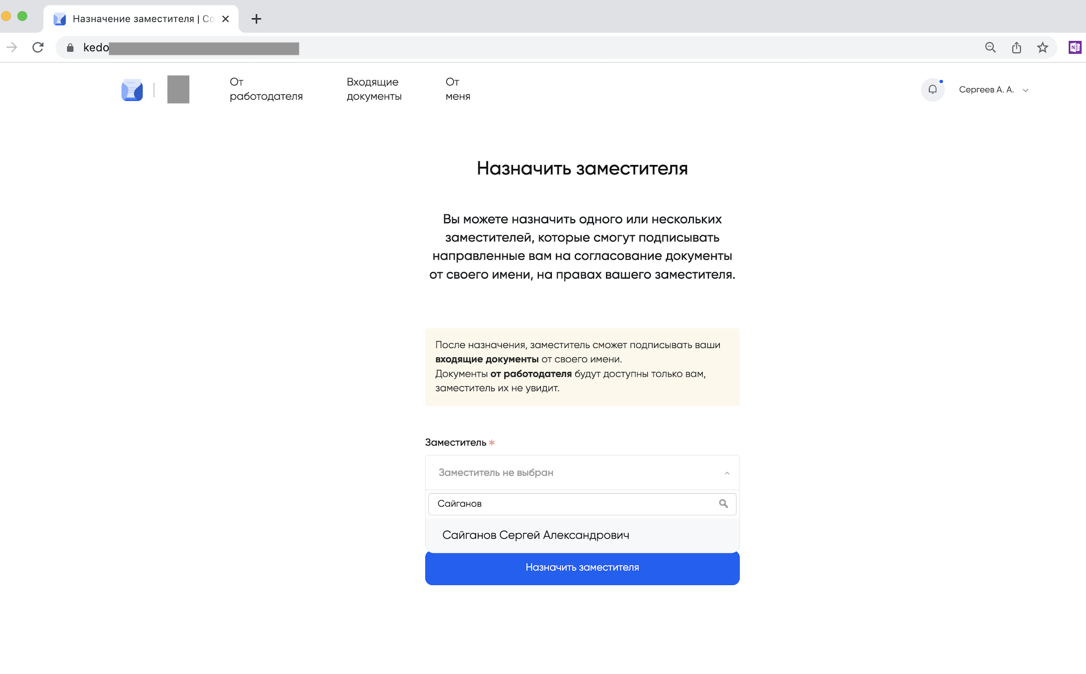Open the Сергеев А. А. user menu
The height and width of the screenshot is (674, 1086).
(x=993, y=90)
